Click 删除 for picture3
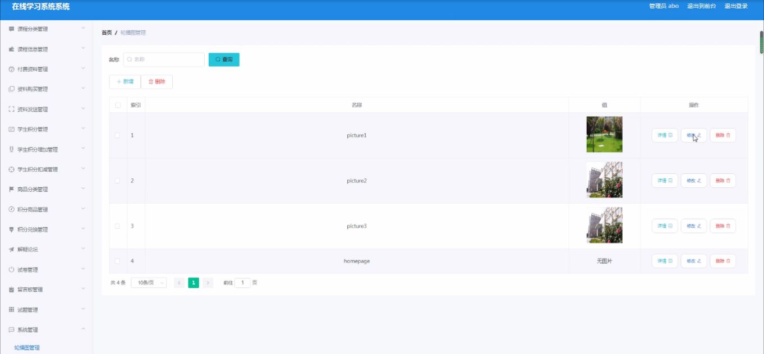 point(723,226)
